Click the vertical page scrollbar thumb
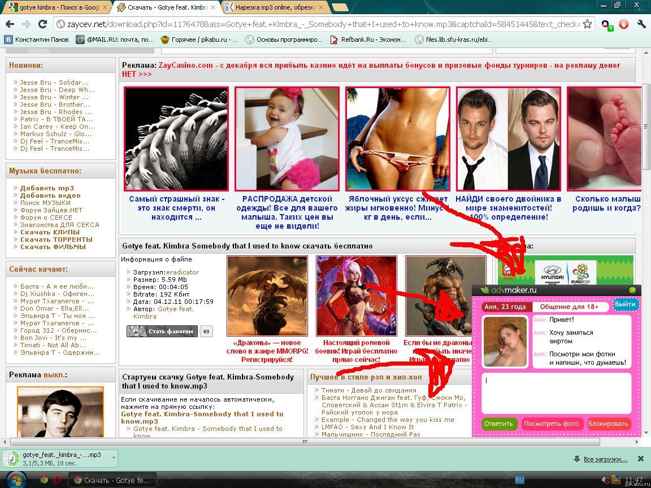The image size is (651, 488). pos(645,127)
